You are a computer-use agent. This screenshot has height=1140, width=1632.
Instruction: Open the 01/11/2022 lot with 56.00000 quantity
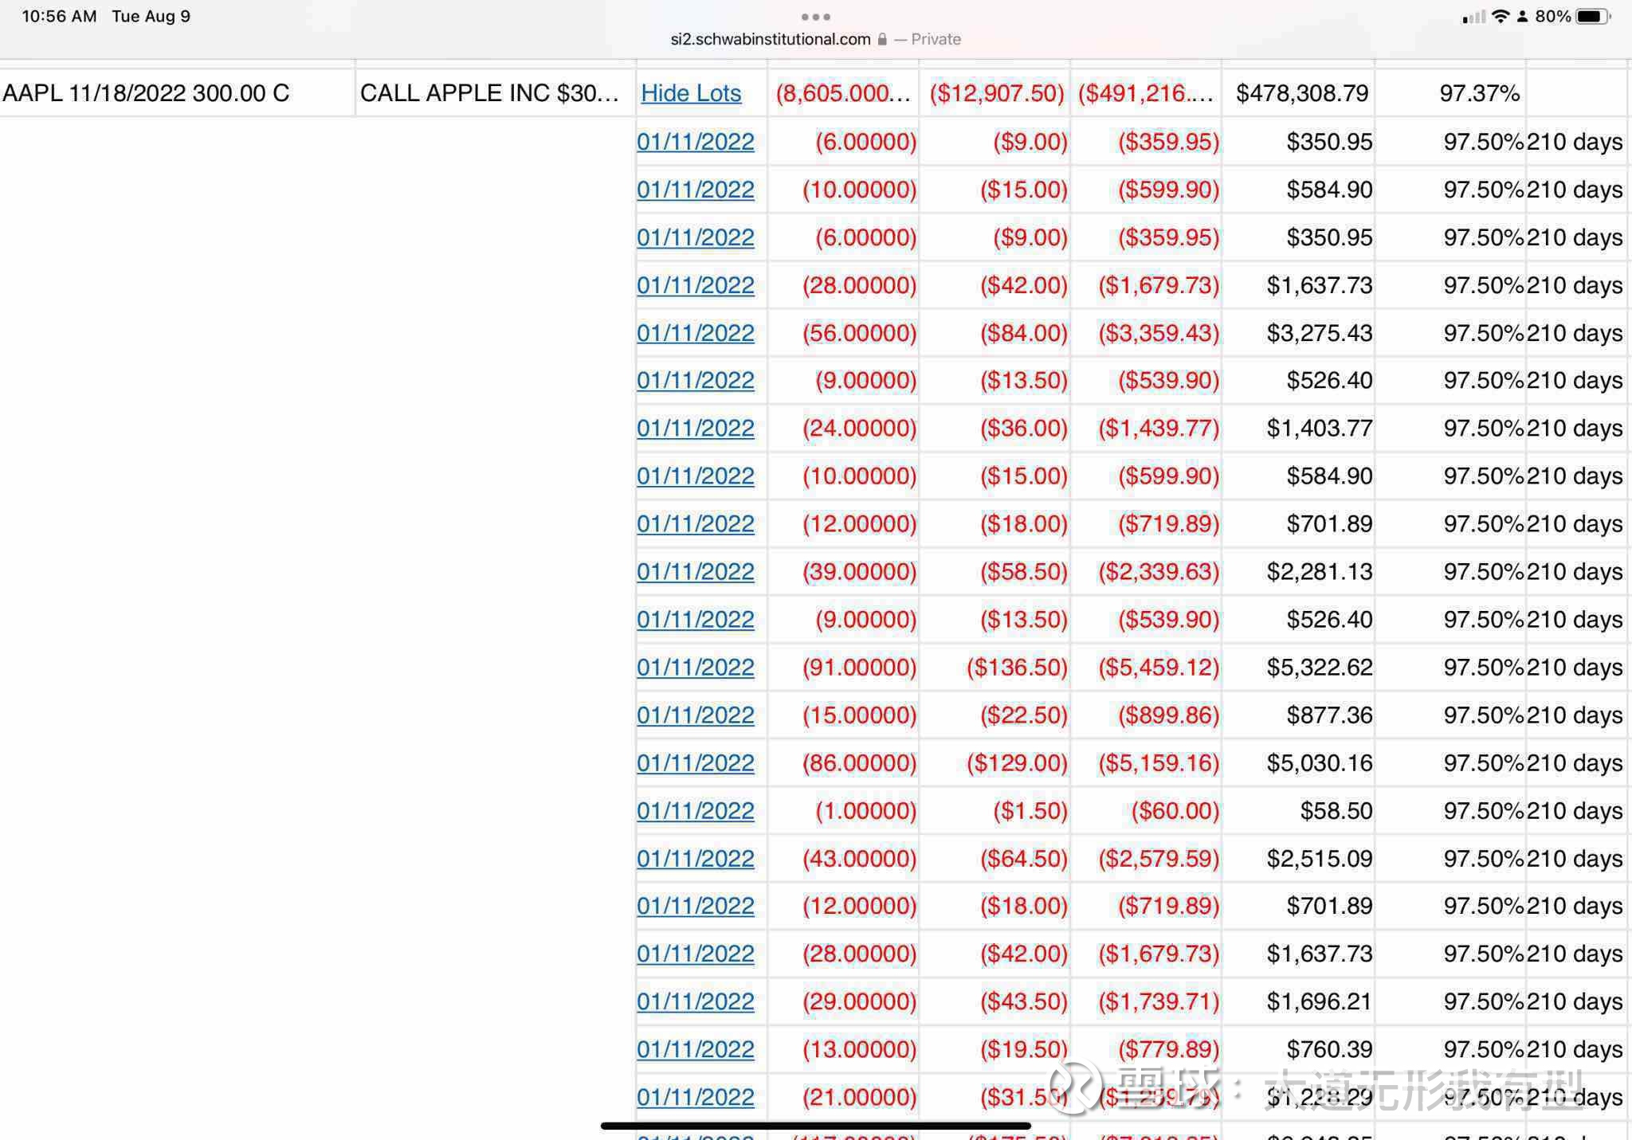(x=695, y=333)
